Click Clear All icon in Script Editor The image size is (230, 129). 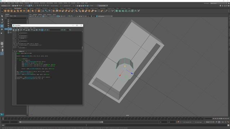29,30
